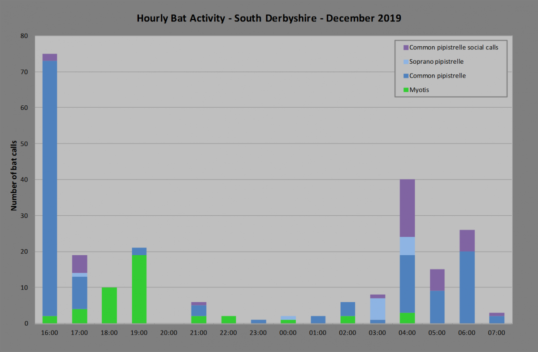Select the blue Common pipistrelle bar at 01:00
The height and width of the screenshot is (352, 538).
coord(318,320)
